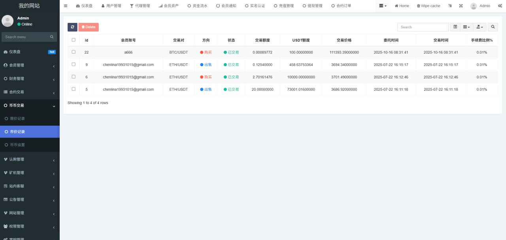This screenshot has height=240, width=506.
Task: Open the language switch icon
Action: (x=450, y=6)
